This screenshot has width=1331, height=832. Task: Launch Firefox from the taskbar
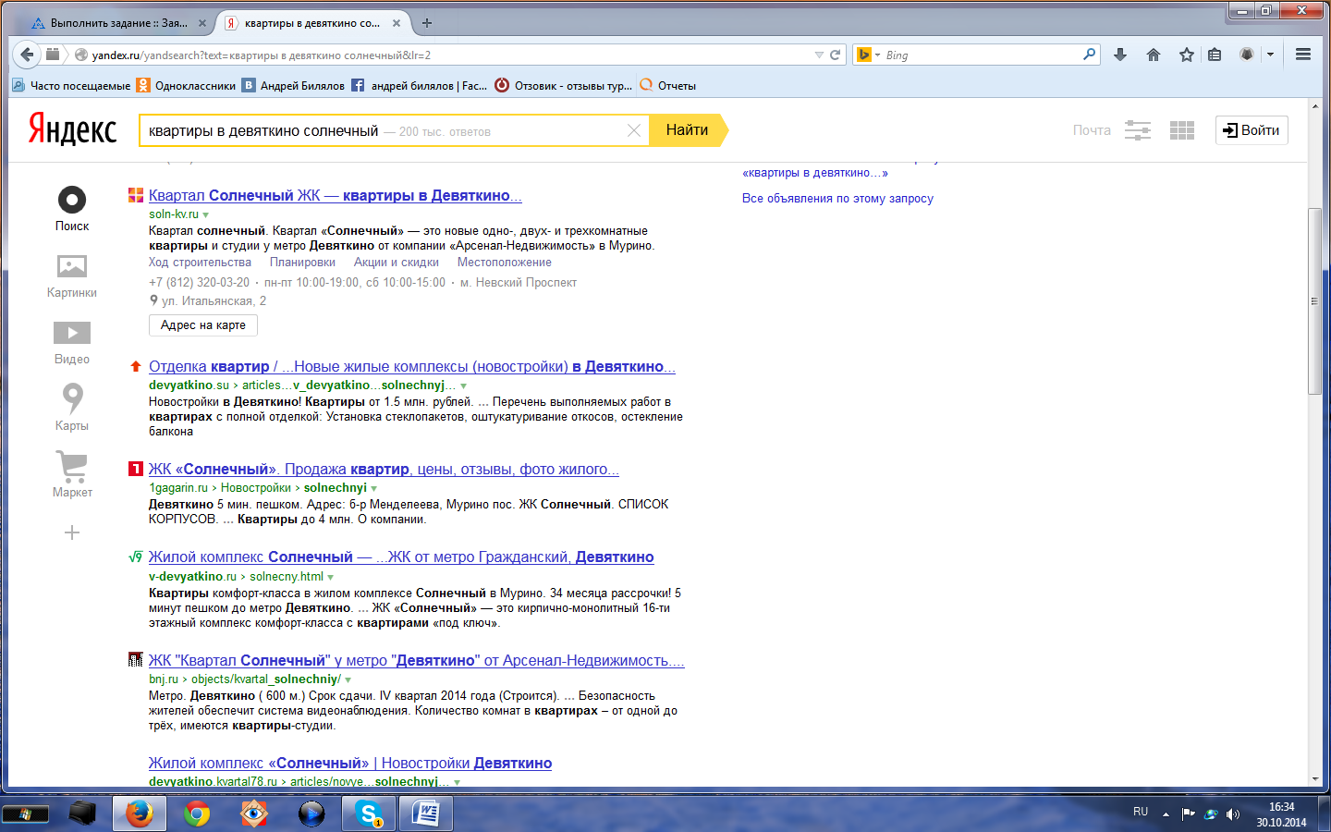(140, 814)
